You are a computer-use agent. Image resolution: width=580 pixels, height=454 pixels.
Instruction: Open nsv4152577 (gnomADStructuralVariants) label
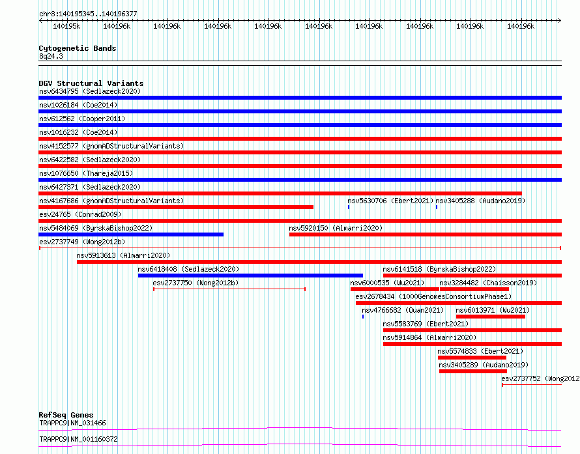point(111,146)
